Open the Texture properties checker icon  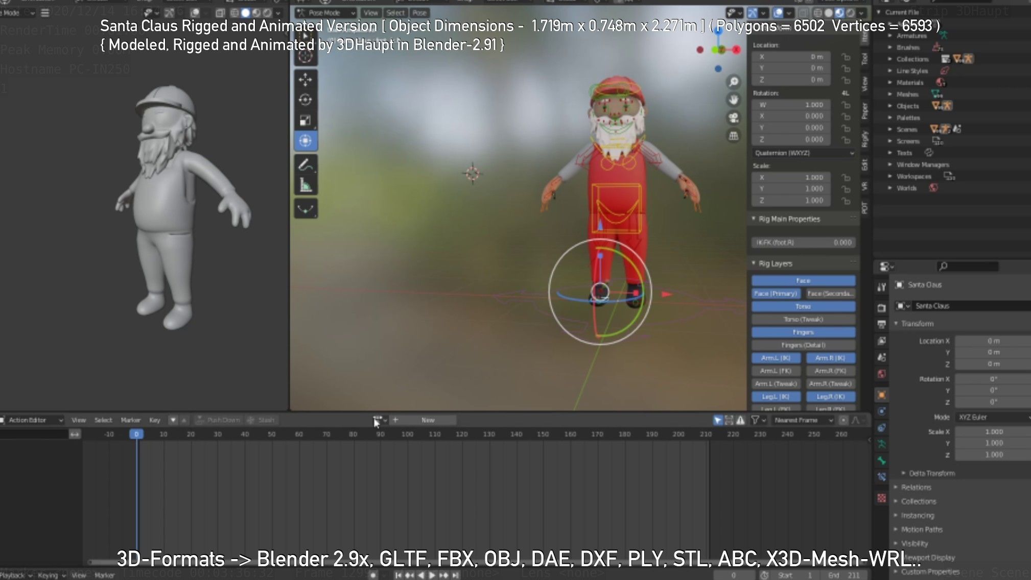point(881,498)
